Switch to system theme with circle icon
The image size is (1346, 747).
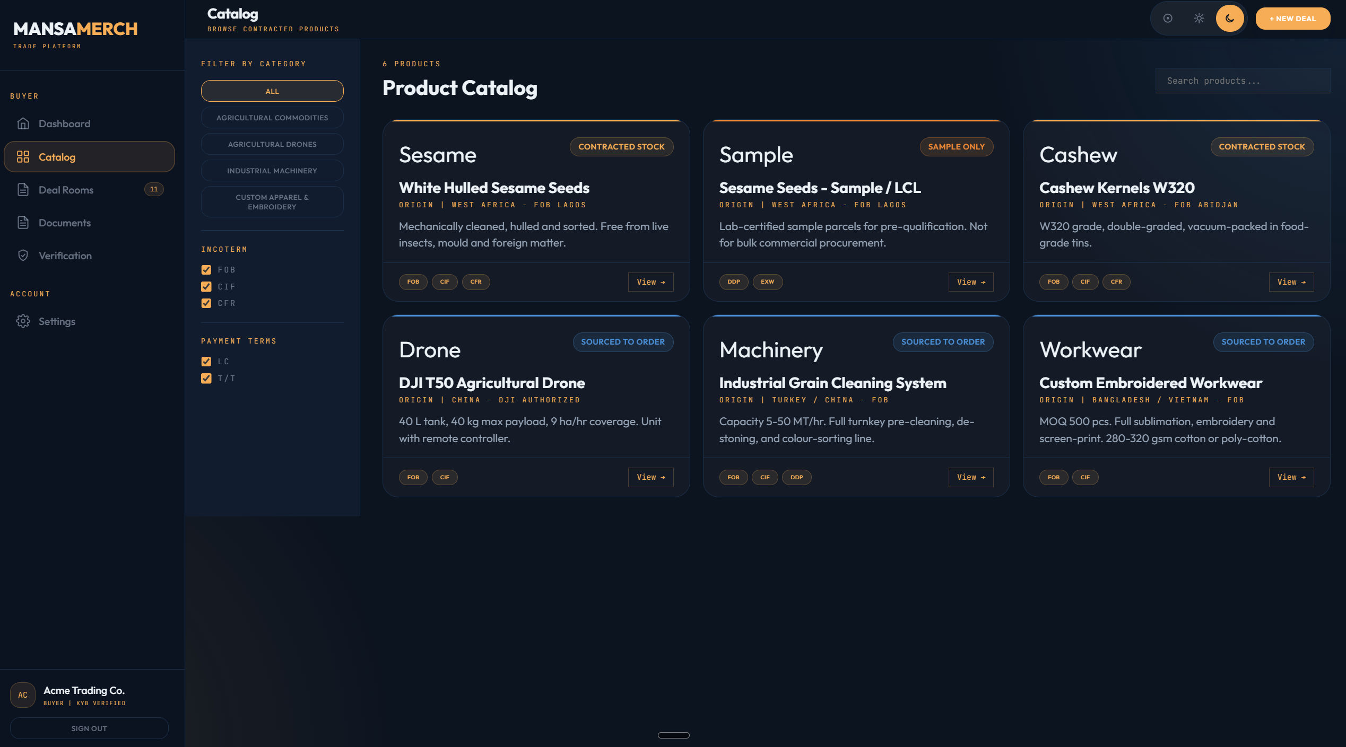[x=1167, y=18]
